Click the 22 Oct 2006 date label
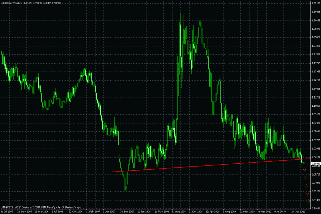Viewport: 321px width, 214px height. 75,212
